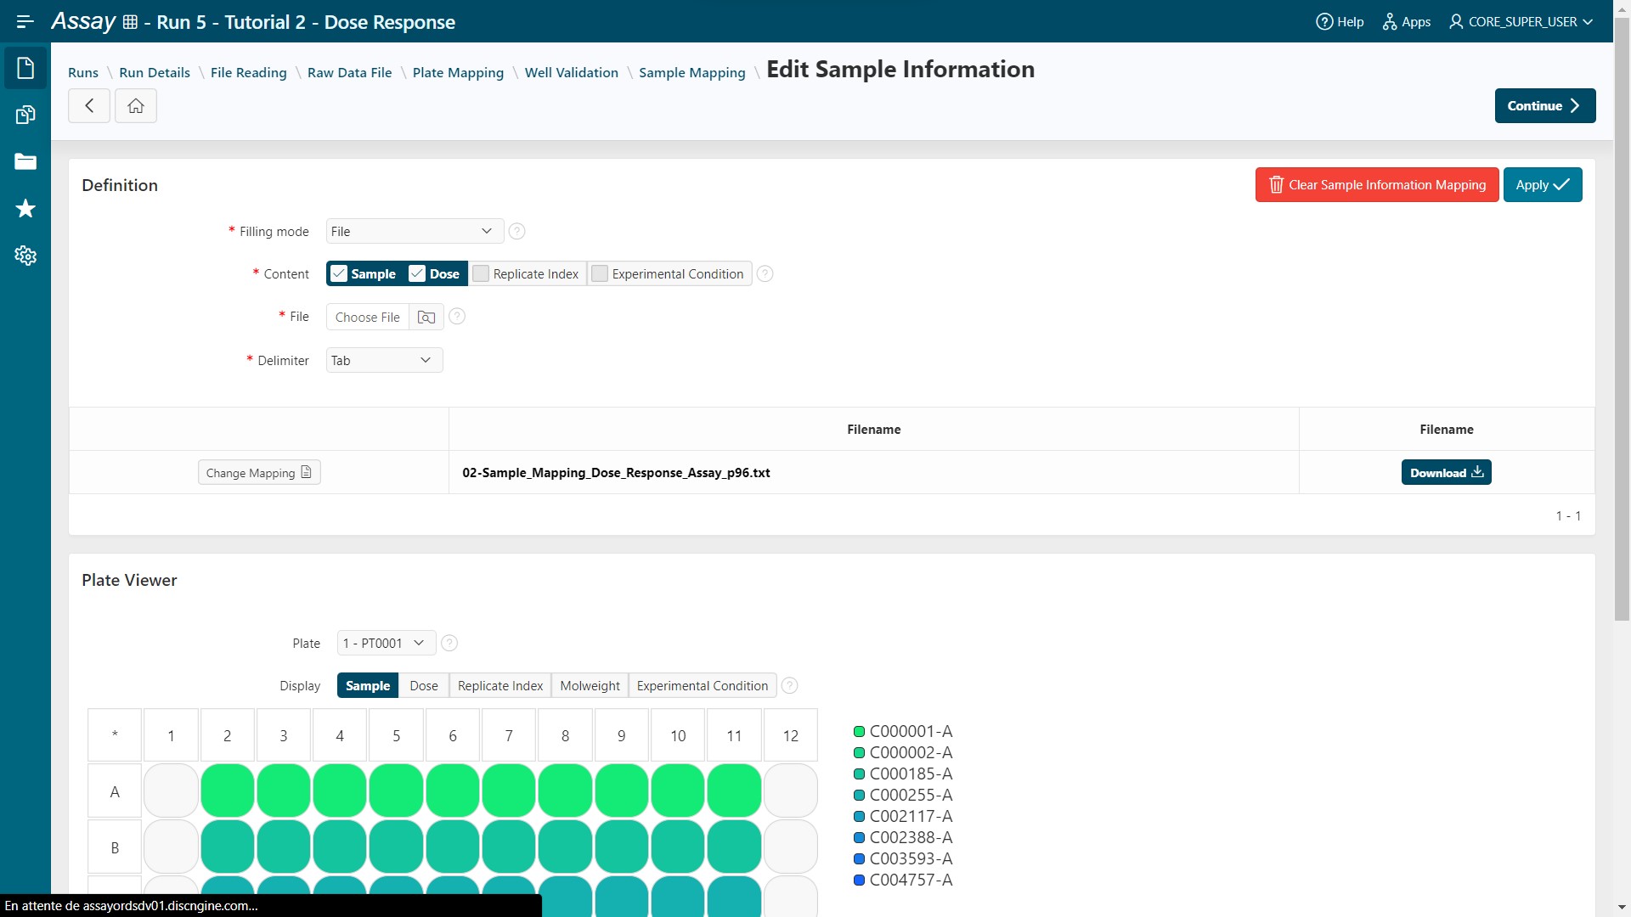Go to Plate Mapping breadcrumb
Viewport: 1631px width, 917px height.
[458, 72]
